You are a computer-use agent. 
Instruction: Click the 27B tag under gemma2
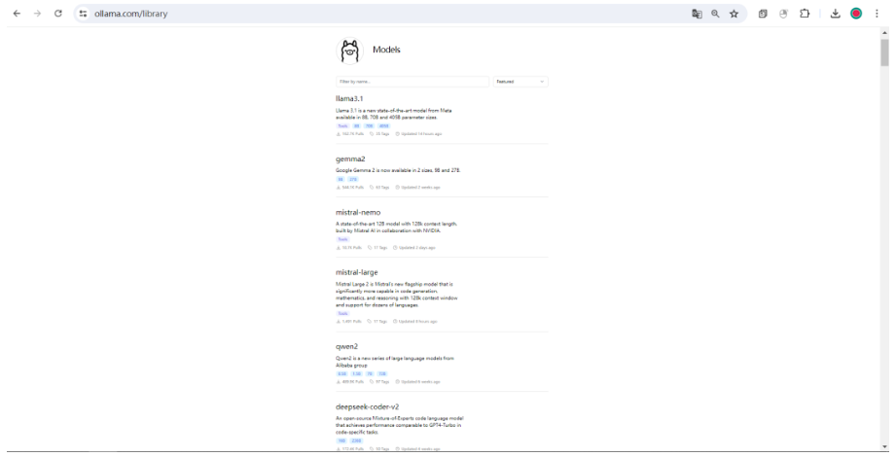tap(353, 179)
